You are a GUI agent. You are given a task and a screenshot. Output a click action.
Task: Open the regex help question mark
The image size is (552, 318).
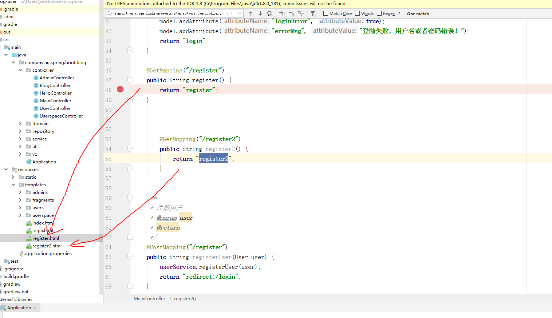click(x=399, y=13)
